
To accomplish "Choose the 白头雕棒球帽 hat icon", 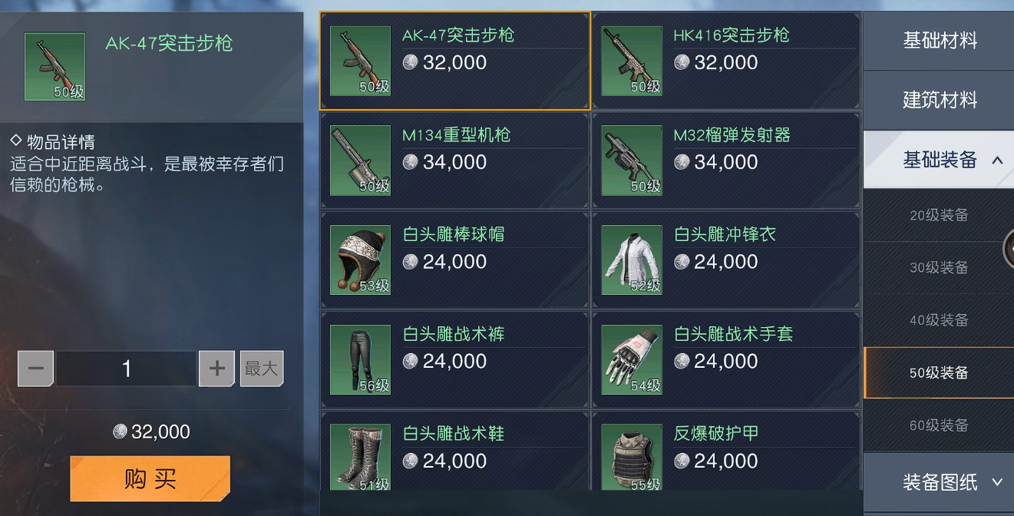I will (x=361, y=260).
